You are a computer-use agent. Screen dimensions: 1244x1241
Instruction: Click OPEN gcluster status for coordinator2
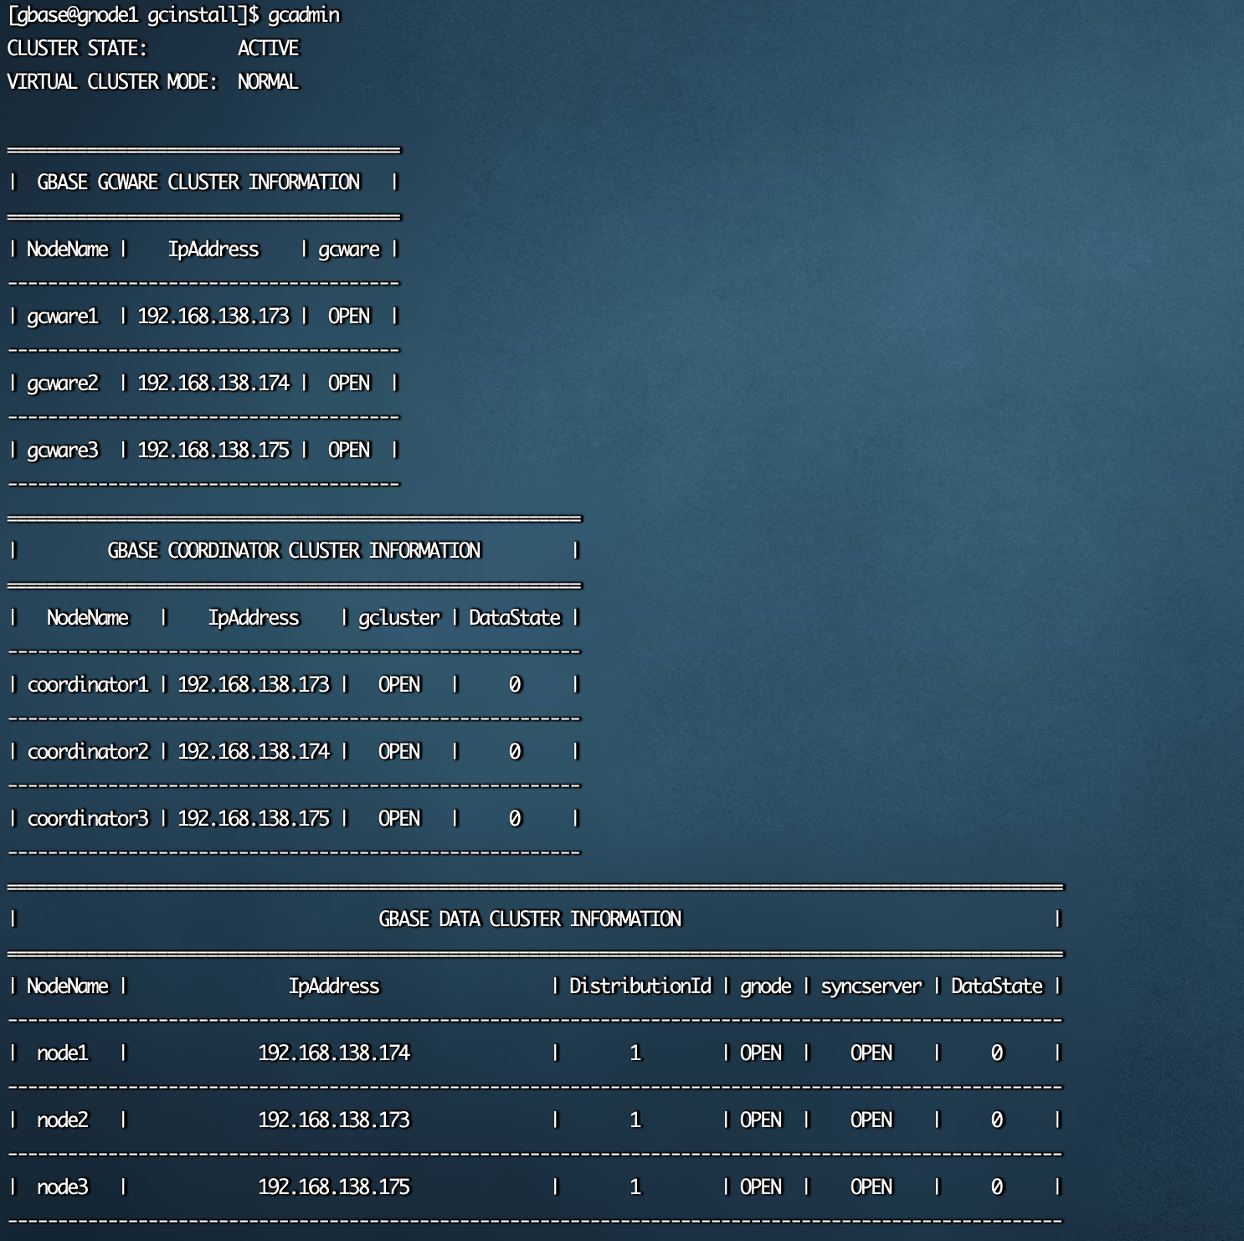pyautogui.click(x=399, y=752)
